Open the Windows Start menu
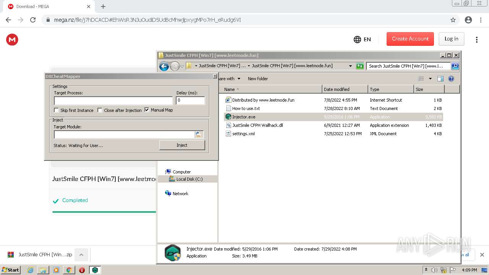 pos(11,270)
